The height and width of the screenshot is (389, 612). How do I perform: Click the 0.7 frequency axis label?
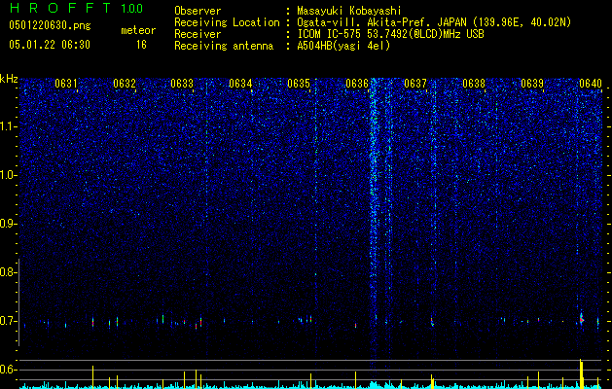tap(7, 321)
